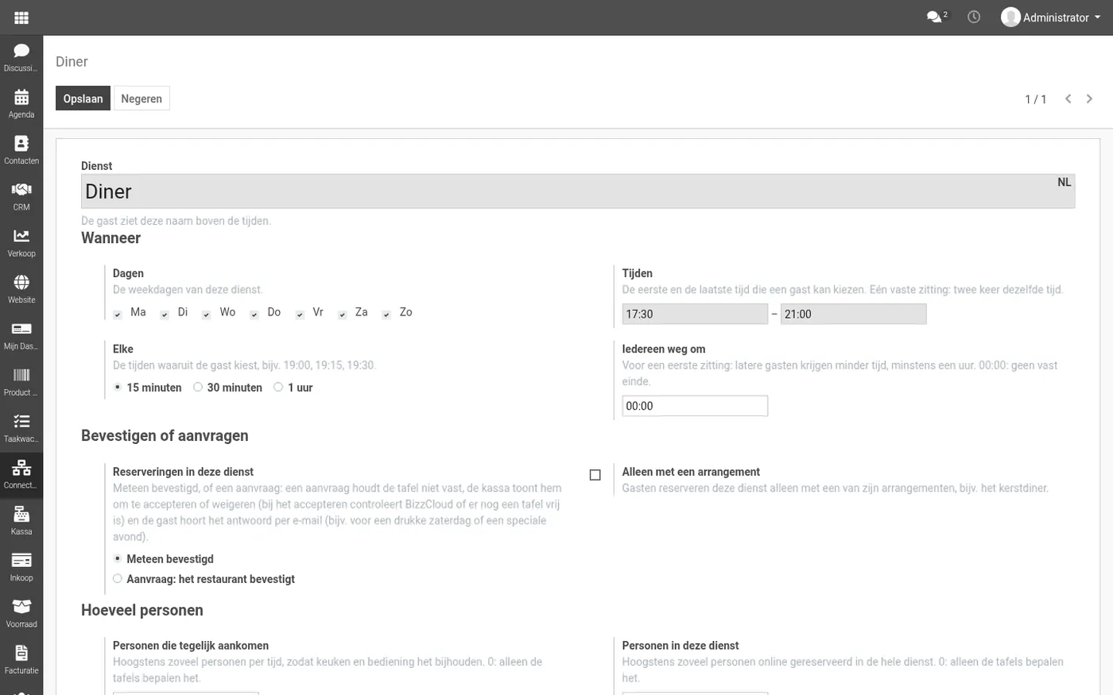Open the Contacten app
This screenshot has height=695, width=1113.
[x=21, y=150]
